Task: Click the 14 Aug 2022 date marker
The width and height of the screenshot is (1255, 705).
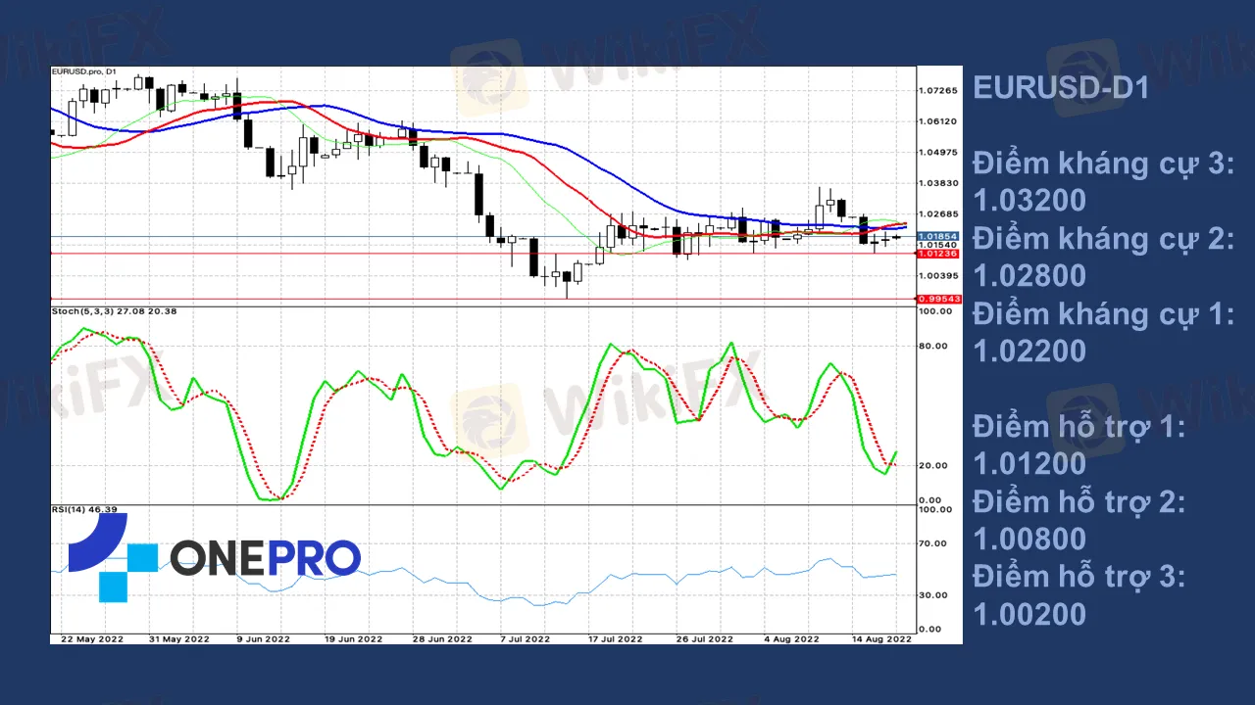Action: [x=878, y=638]
